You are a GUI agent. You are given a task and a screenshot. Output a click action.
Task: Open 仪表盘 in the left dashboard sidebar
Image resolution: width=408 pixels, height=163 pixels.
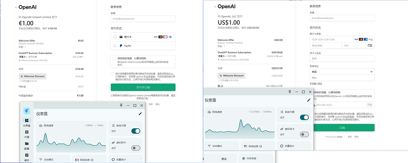coord(26,122)
